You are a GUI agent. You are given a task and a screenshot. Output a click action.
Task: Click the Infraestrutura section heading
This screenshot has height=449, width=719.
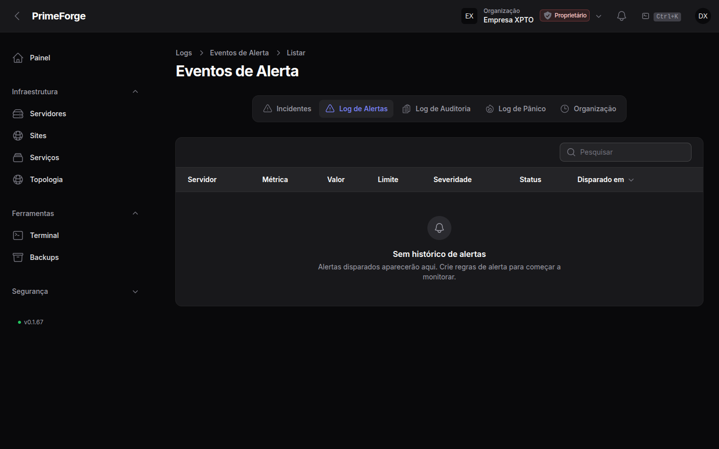pos(35,92)
